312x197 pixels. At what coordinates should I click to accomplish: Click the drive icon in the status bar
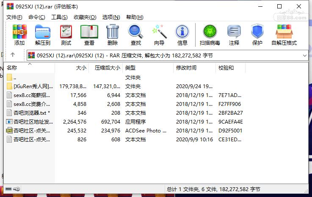(x=8, y=189)
